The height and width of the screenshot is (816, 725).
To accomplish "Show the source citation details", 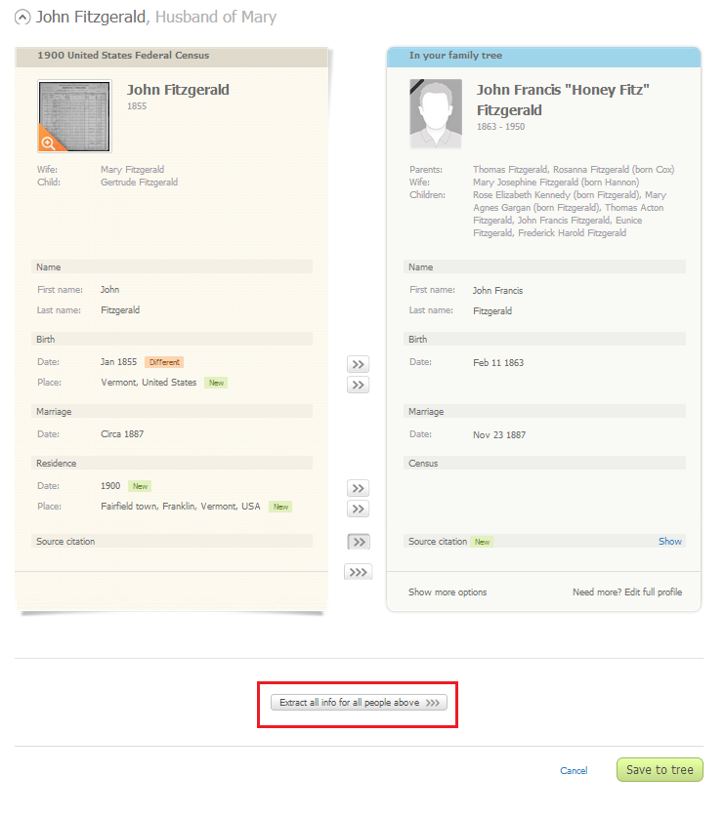I will 669,542.
